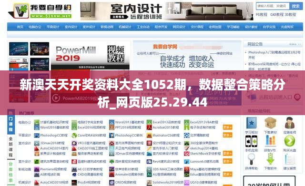Switch to the 全部课程 side tab
This screenshot has width=305, height=186.
[11, 147]
